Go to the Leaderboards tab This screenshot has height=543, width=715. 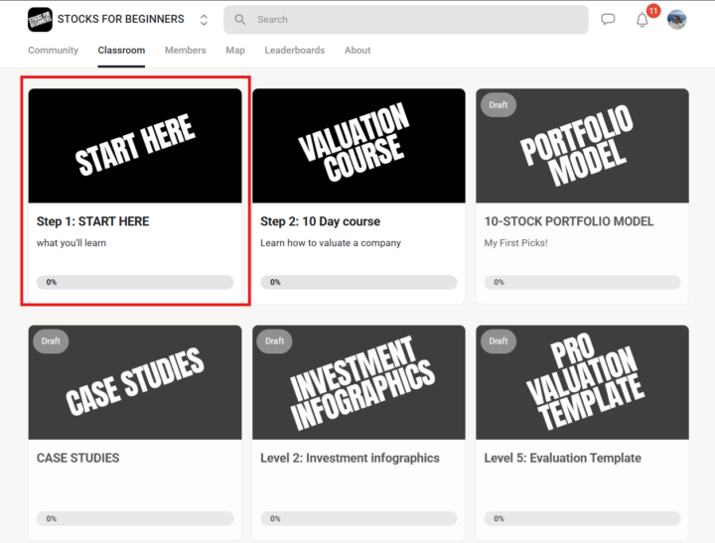294,51
